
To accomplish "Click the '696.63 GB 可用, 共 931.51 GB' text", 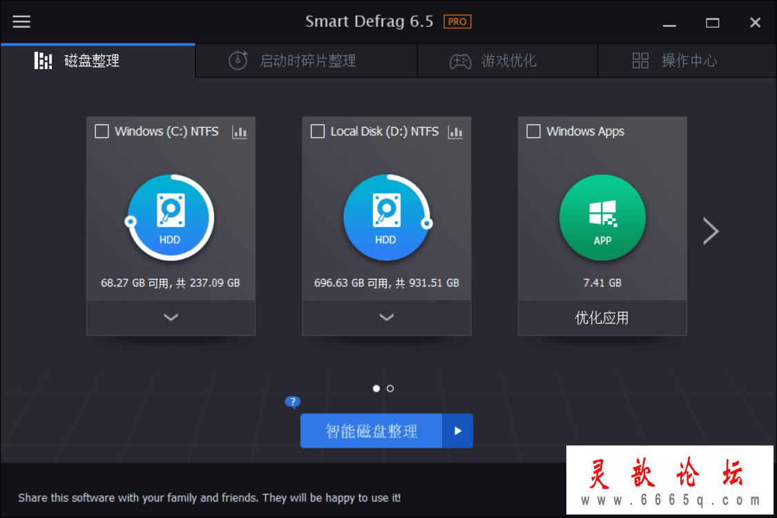I will (387, 283).
